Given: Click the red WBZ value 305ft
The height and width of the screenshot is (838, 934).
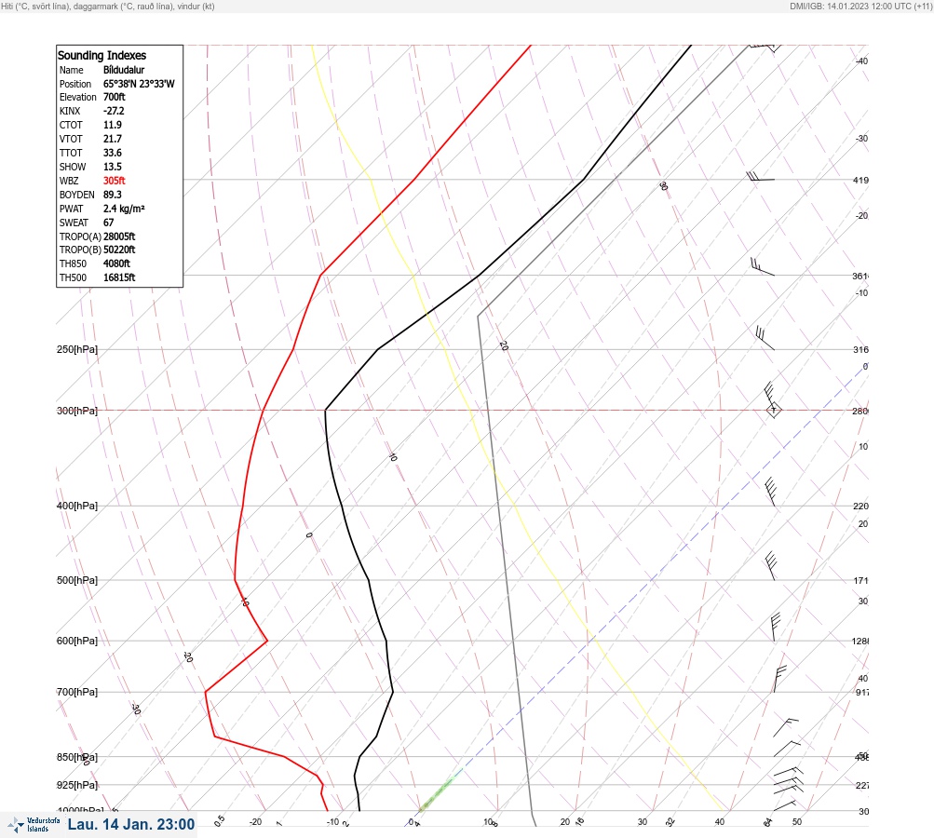Looking at the screenshot, I should pyautogui.click(x=115, y=181).
